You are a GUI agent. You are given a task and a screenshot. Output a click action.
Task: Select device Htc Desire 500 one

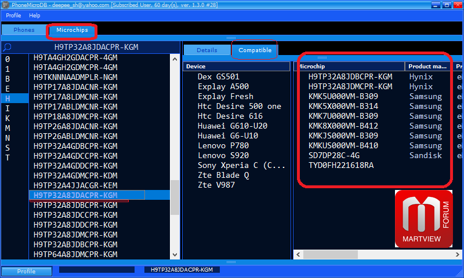pos(240,106)
